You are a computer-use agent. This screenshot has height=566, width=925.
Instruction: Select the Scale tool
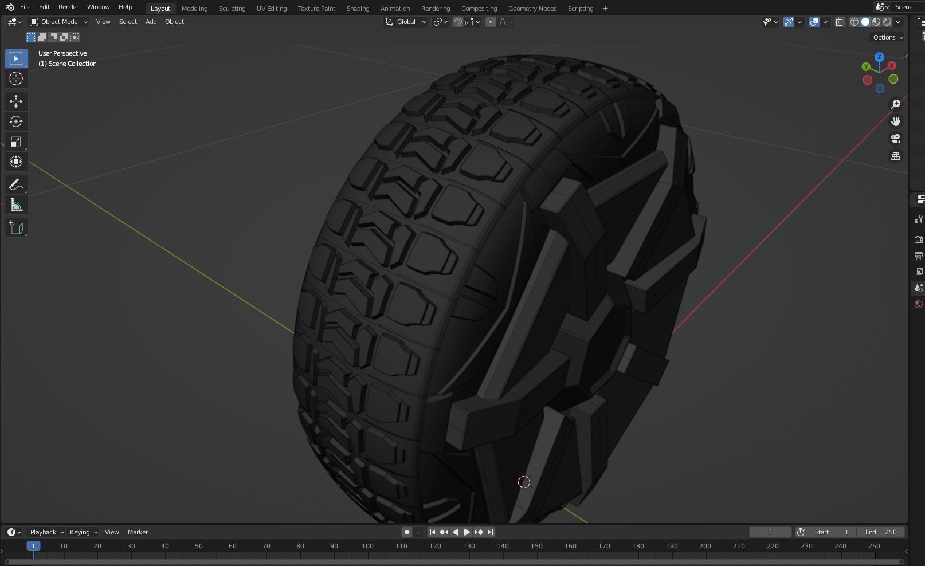[x=16, y=141]
